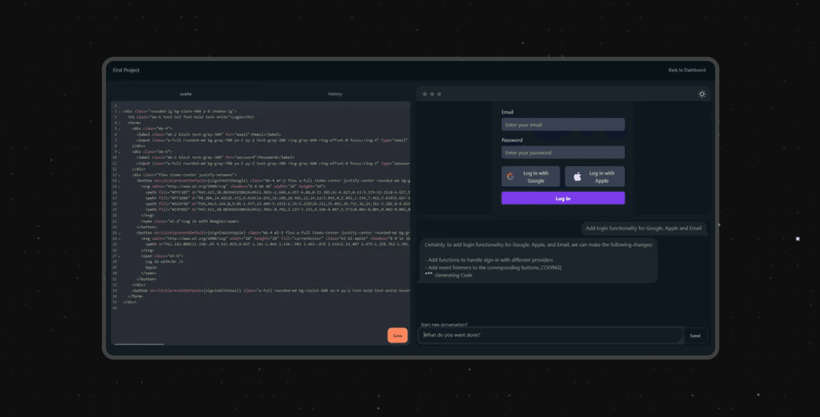Open the history tab
The height and width of the screenshot is (417, 820).
(x=335, y=94)
